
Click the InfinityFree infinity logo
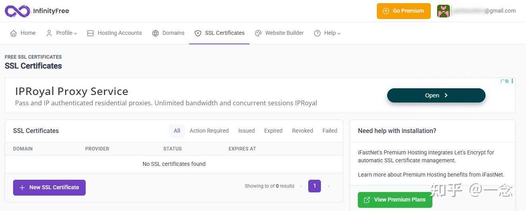pos(17,11)
